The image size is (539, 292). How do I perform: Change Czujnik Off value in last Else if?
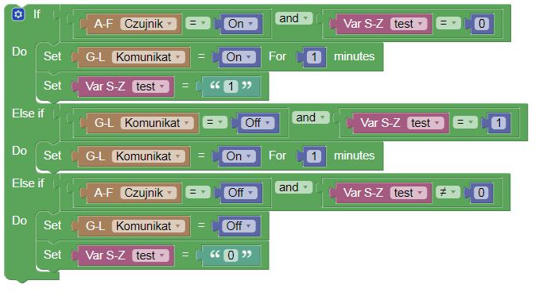(x=240, y=193)
